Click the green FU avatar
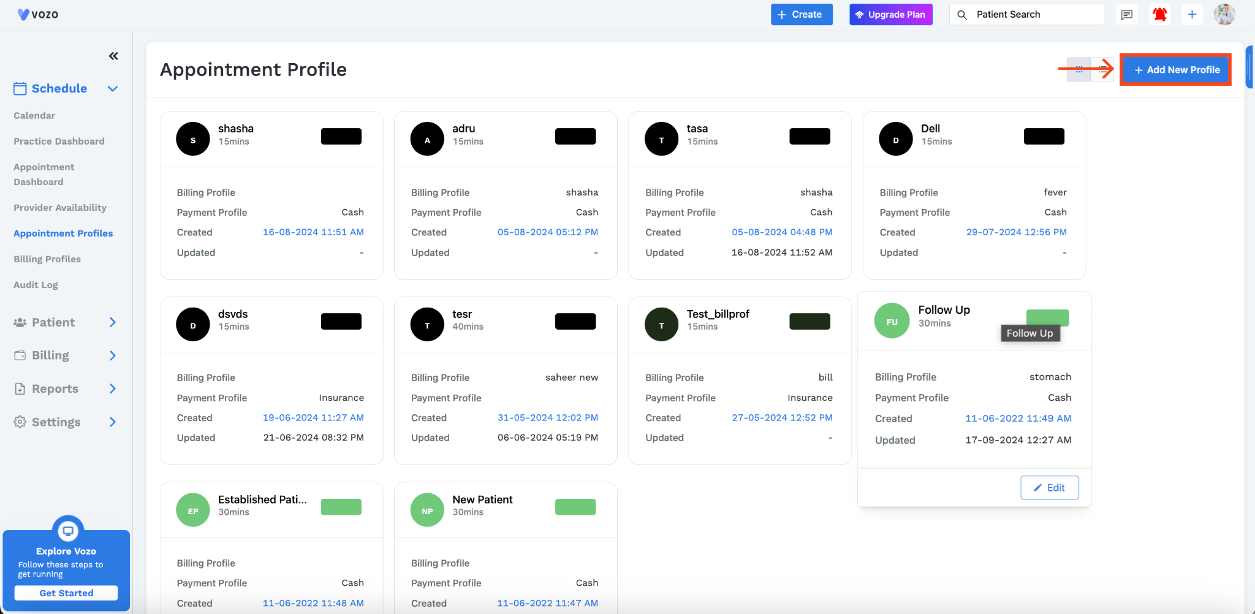1255x614 pixels. pos(892,320)
